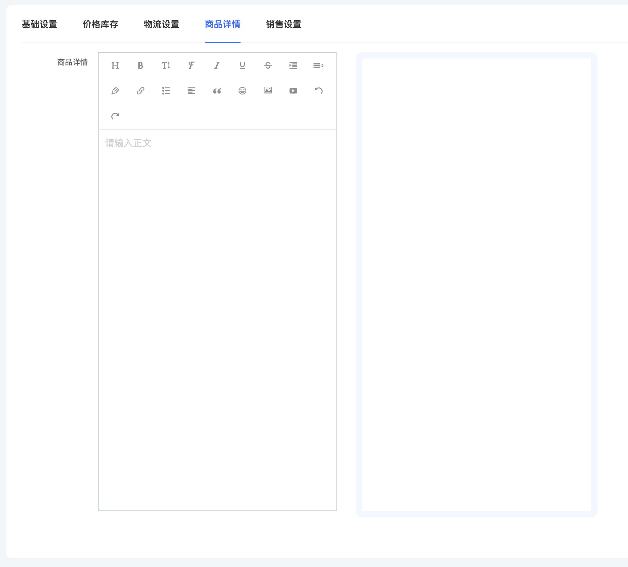This screenshot has height=567, width=628.
Task: Toggle italic formatting
Action: point(217,65)
